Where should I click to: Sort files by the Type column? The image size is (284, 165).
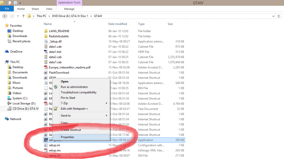click(x=141, y=24)
